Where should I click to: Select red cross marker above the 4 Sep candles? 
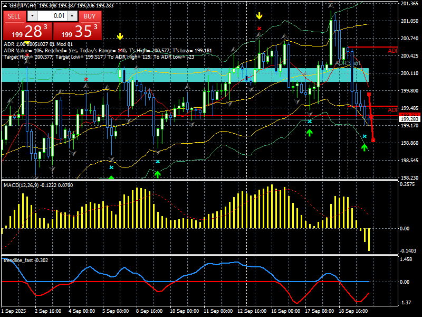(x=86, y=79)
